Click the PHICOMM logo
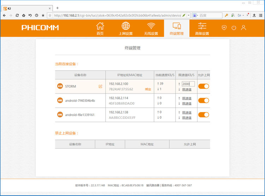 [40, 28]
